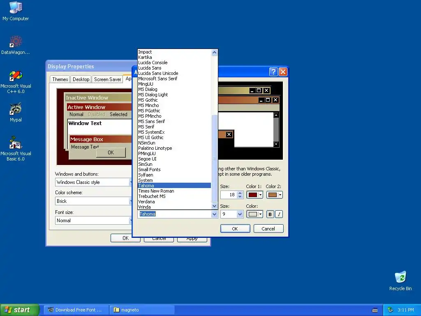421x316 pixels.
Task: Select the DataWagon desktop shortcut
Action: (x=16, y=45)
